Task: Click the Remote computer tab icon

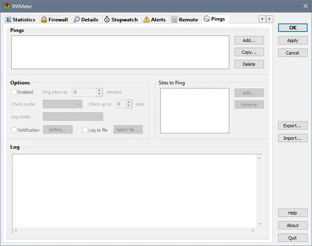Action: click(174, 19)
